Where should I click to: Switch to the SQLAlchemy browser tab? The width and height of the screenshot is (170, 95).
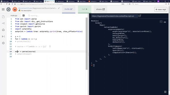[71, 1]
